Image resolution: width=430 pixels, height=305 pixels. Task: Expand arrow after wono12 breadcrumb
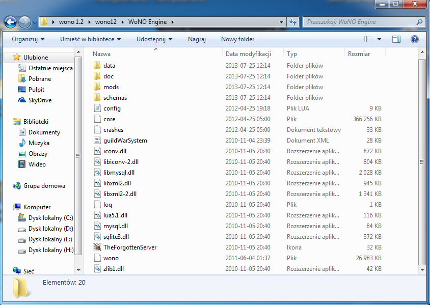[x=122, y=22]
